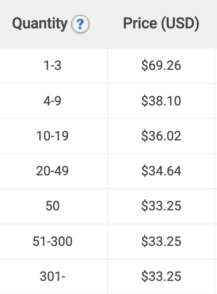217x294 pixels.
Task: Select the $38.10 price cell
Action: point(161,101)
